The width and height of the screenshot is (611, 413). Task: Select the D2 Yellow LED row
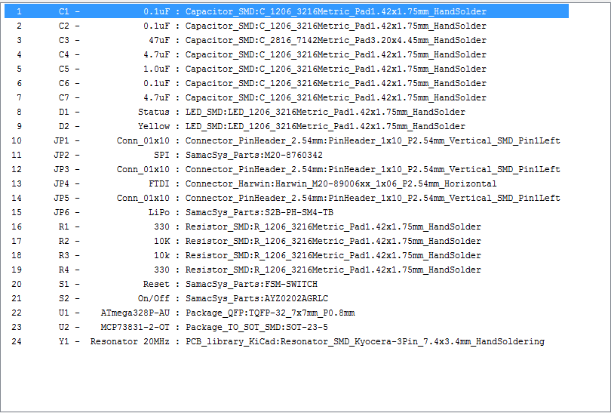[287, 126]
